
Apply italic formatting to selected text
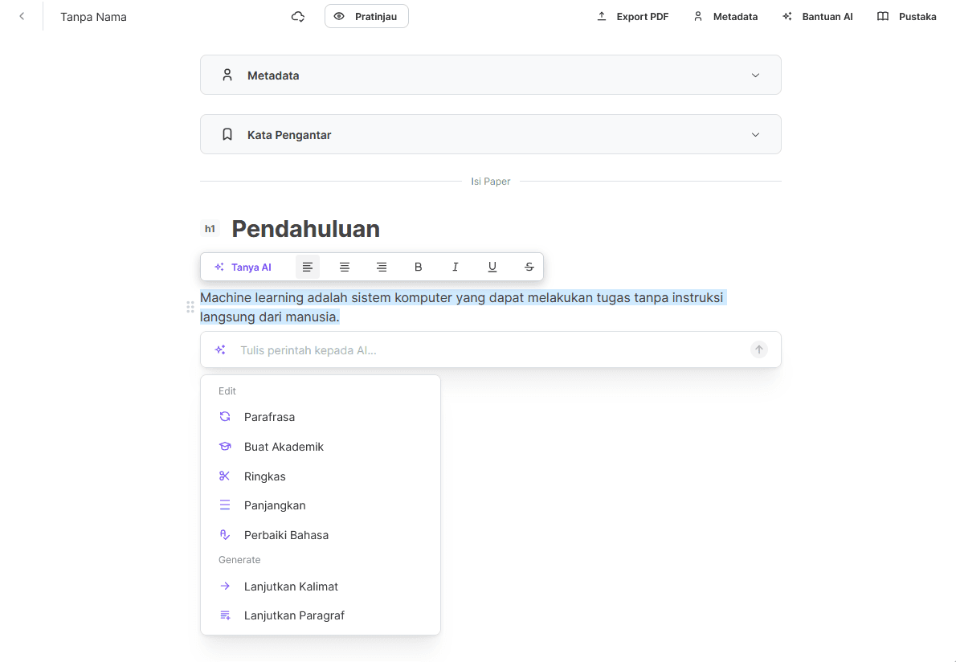point(455,266)
